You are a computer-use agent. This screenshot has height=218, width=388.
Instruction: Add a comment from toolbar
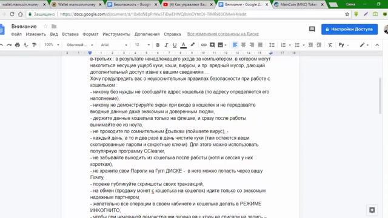point(212,45)
